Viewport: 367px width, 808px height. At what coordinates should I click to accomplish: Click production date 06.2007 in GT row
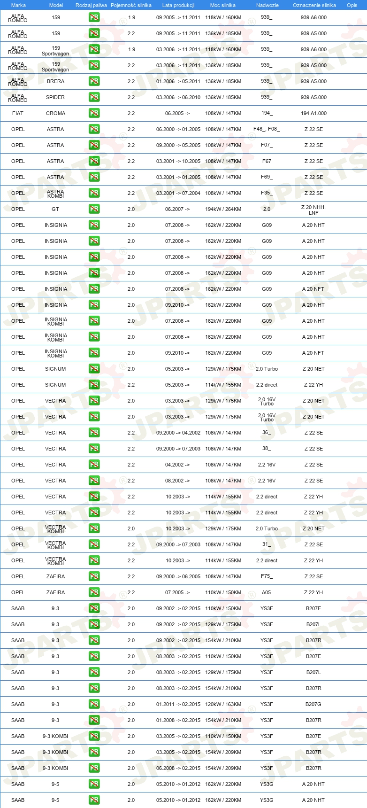[x=177, y=209]
